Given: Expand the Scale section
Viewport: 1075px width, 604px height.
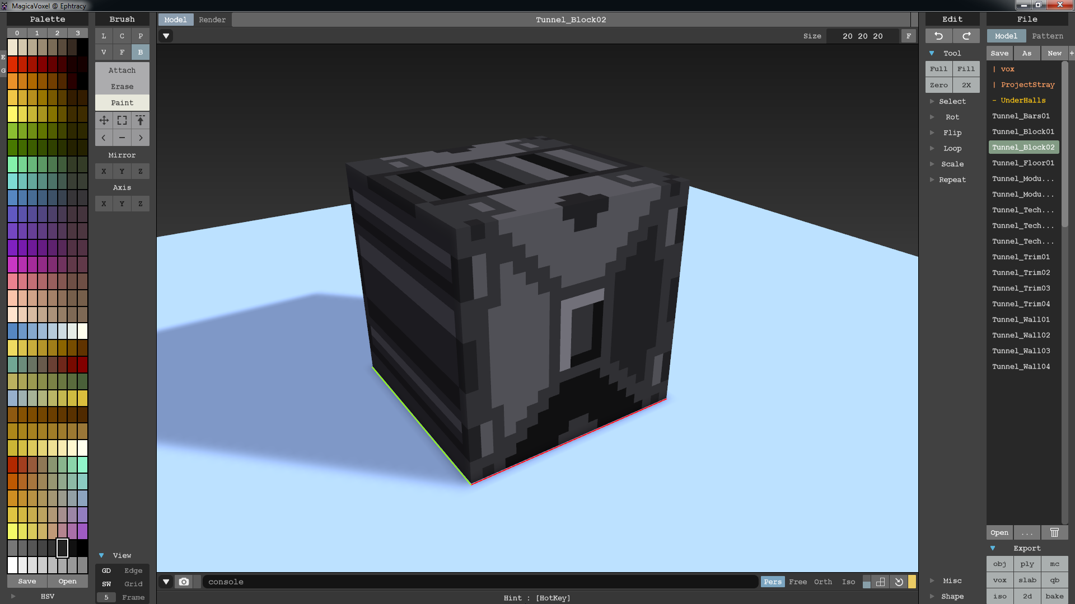Looking at the screenshot, I should point(952,164).
